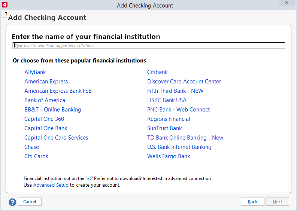Select PNC Bank - Web Connect
This screenshot has height=211, width=297.
[178, 110]
